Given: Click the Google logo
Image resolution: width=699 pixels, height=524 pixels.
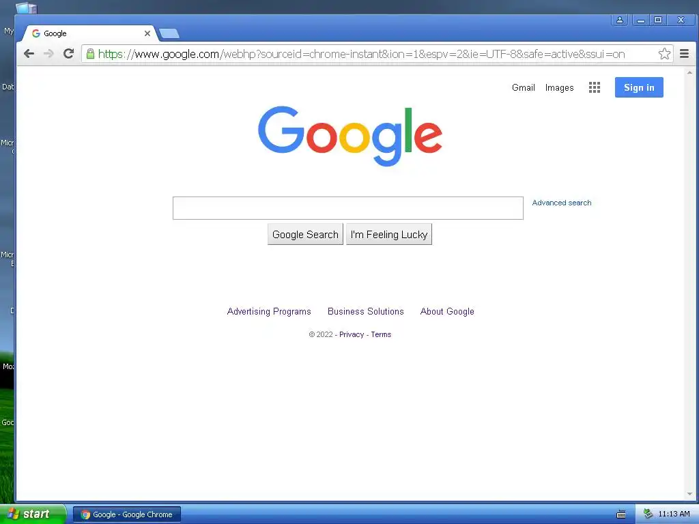Looking at the screenshot, I should coord(350,136).
